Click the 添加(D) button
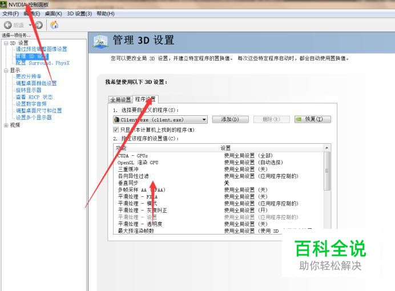This screenshot has height=291, width=395. click(230, 119)
